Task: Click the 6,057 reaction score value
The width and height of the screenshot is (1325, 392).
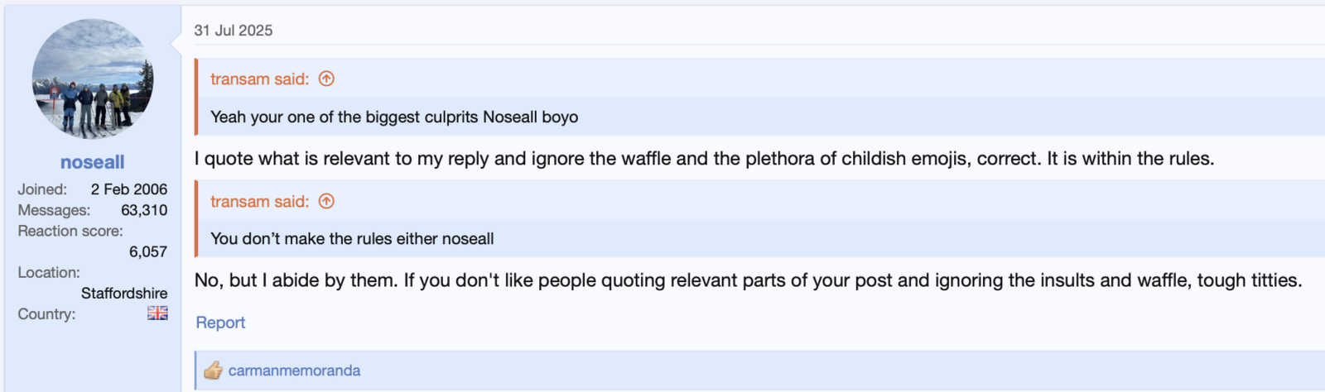Action: (x=148, y=251)
